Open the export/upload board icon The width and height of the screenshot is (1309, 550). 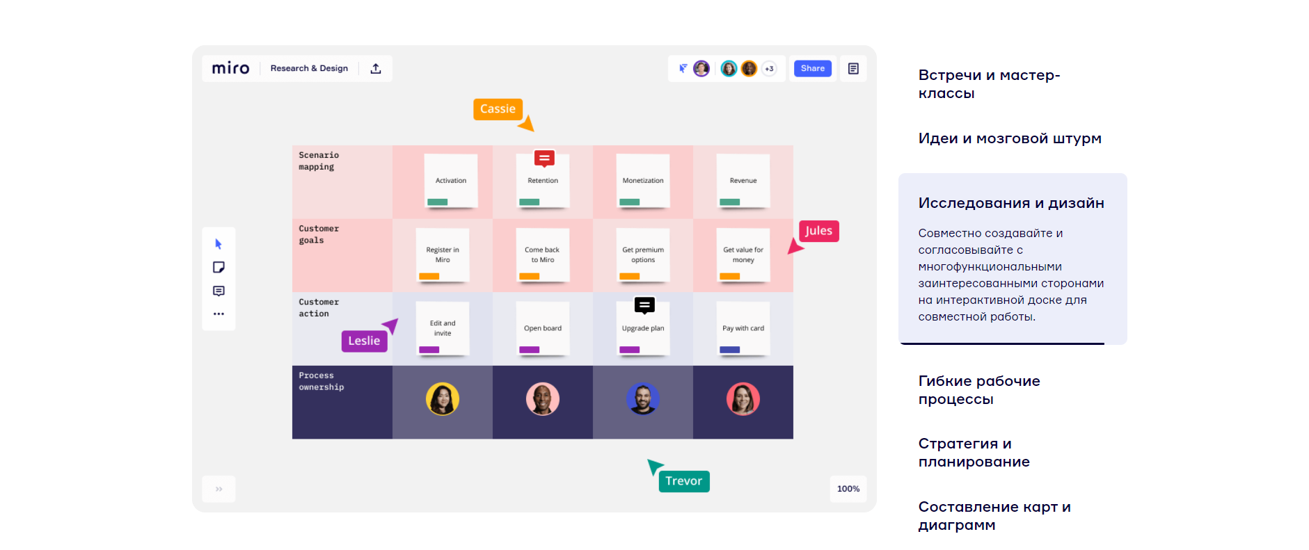376,68
